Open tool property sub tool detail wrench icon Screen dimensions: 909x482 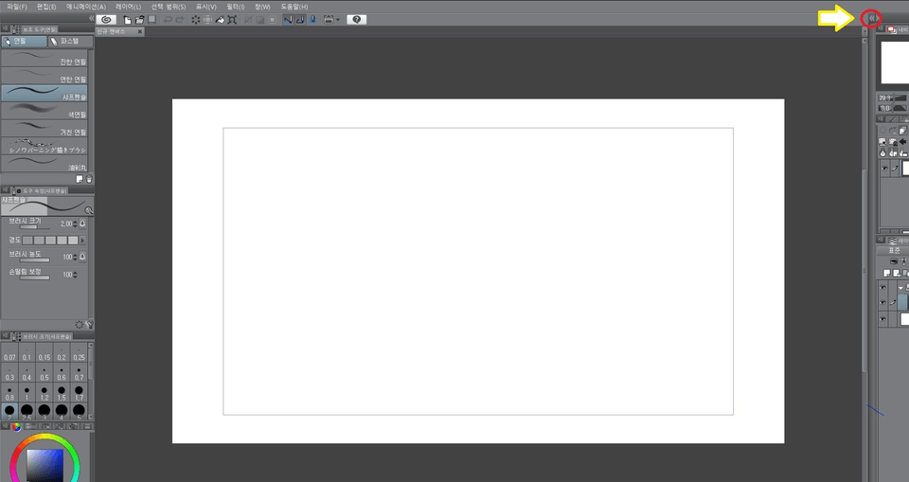tap(89, 325)
